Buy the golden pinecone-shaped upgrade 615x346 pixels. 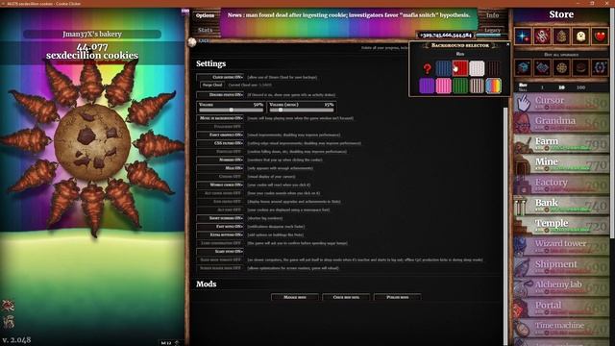pyautogui.click(x=561, y=37)
